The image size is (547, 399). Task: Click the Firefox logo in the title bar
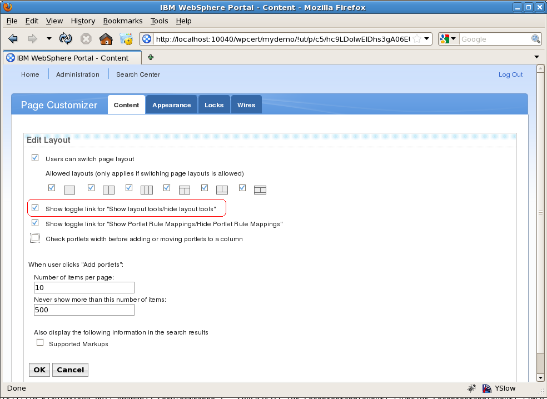pos(7,7)
